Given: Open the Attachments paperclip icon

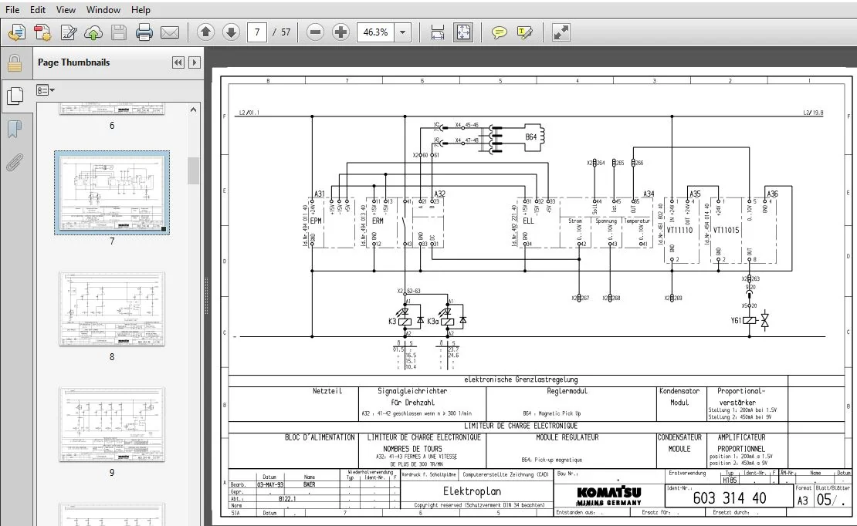Looking at the screenshot, I should click(x=15, y=163).
